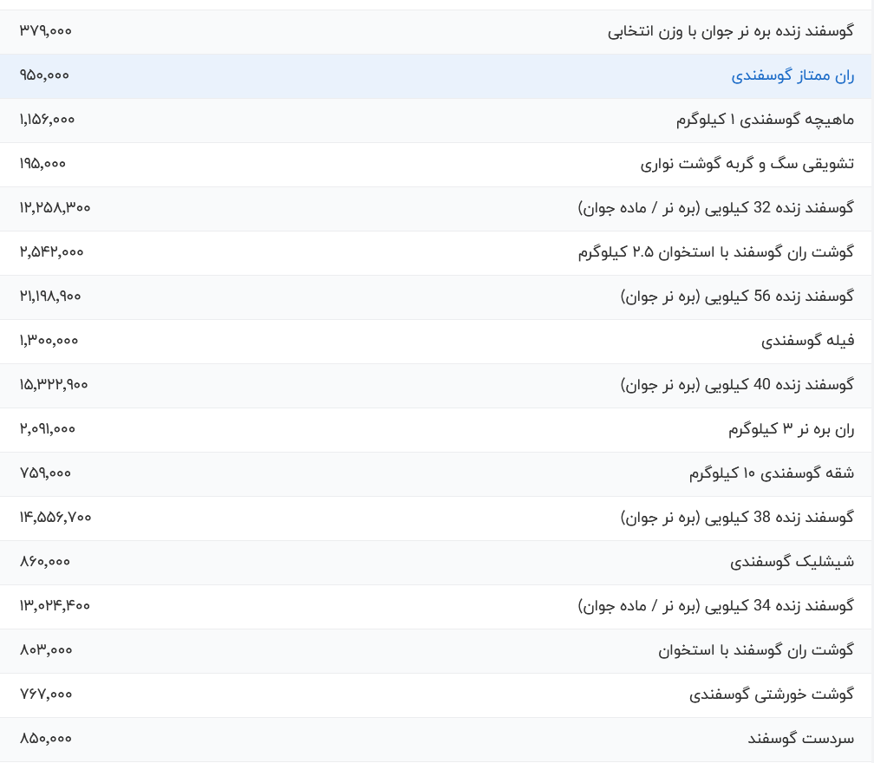Viewport: 874px width, 763px height.
Task: Click گوشت ران گوسفند با استخوان ۲.۵ کیلوگرم
Action: pyautogui.click(x=715, y=253)
